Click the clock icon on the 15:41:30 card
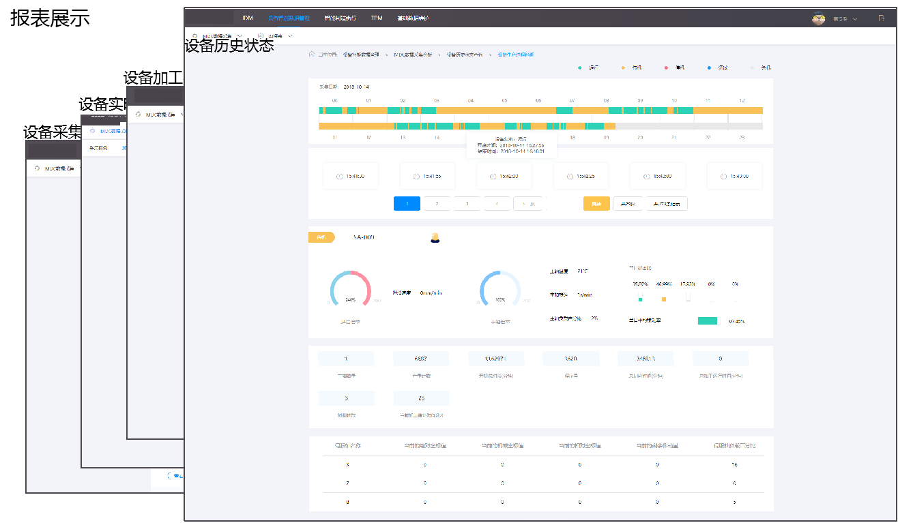The width and height of the screenshot is (898, 523). (339, 177)
